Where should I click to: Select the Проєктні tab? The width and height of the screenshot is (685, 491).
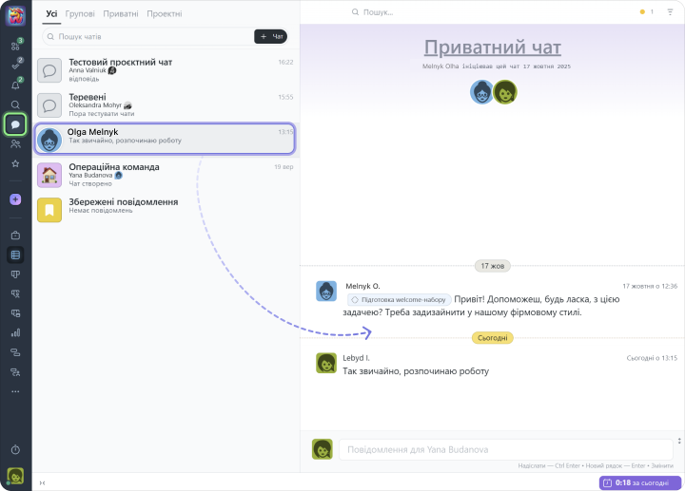(x=165, y=14)
